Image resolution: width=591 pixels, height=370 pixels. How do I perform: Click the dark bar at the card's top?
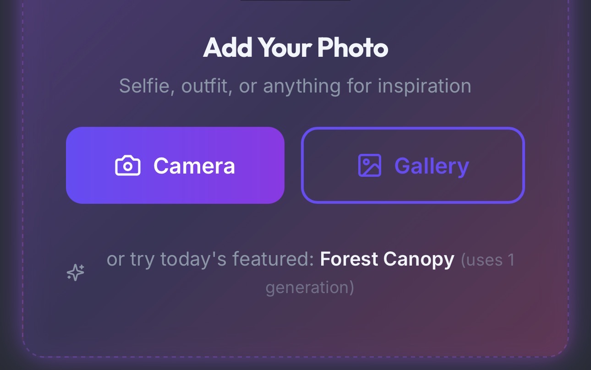tap(295, 0)
